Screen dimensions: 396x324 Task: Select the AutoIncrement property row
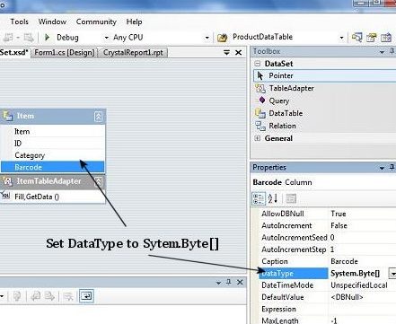pyautogui.click(x=328, y=225)
